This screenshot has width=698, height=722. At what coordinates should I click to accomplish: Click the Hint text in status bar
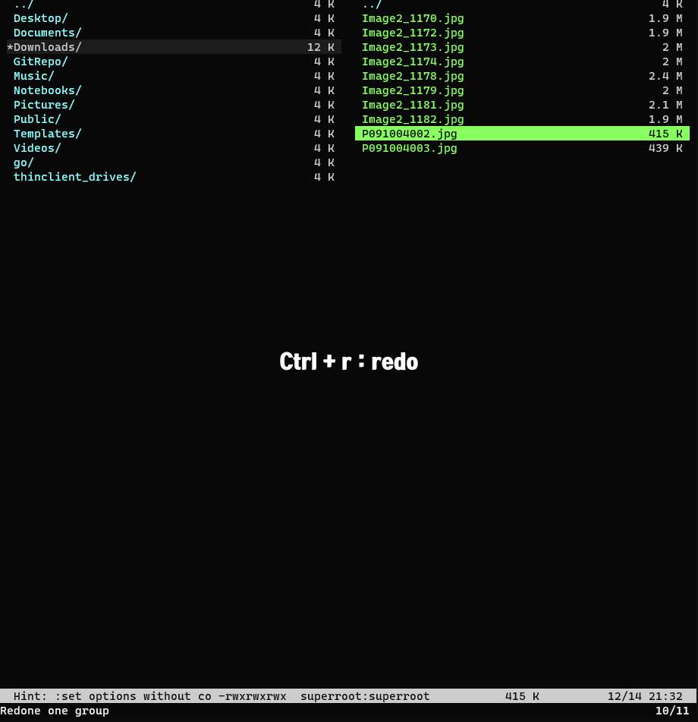pos(112,695)
